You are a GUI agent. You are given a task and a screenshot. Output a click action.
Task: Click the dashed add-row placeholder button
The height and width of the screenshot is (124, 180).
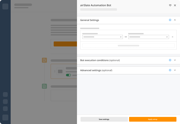coord(128,45)
